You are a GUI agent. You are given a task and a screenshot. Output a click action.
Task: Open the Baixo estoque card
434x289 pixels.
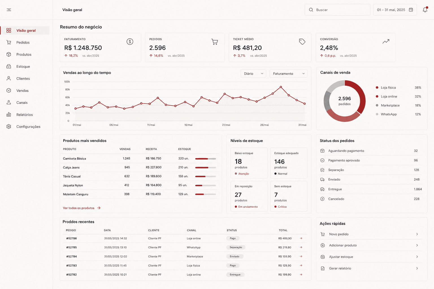pyautogui.click(x=249, y=163)
